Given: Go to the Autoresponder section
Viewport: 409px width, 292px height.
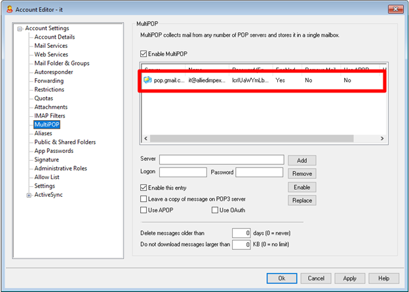Looking at the screenshot, I should (x=53, y=72).
